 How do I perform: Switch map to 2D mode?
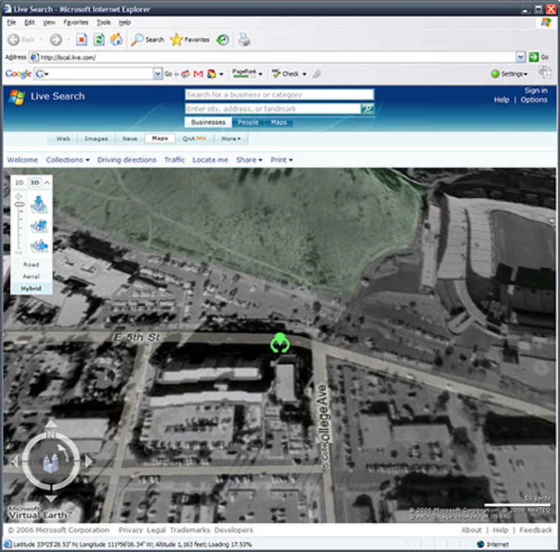click(x=19, y=182)
